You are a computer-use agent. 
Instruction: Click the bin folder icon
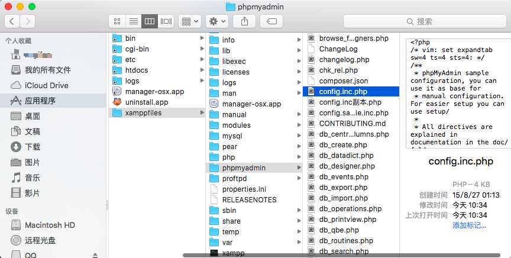coord(117,38)
